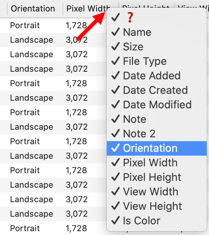Toggle Pixel Width in column menu
Viewport: 209px width, 235px height.
point(157,163)
